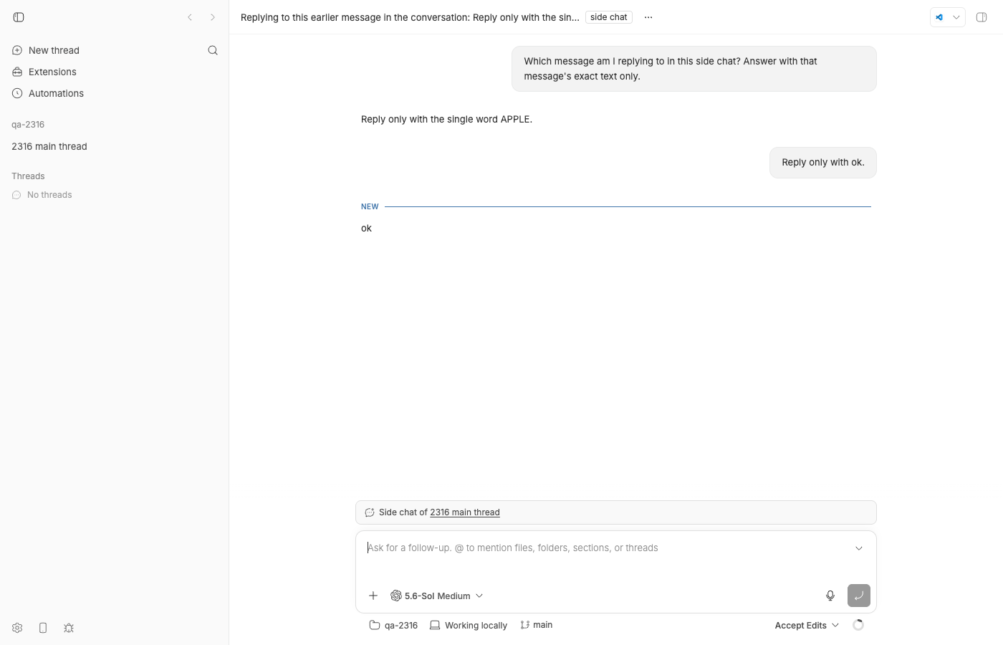Viewport: 1003px width, 645px height.
Task: Switch the main git branch
Action: coord(537,625)
